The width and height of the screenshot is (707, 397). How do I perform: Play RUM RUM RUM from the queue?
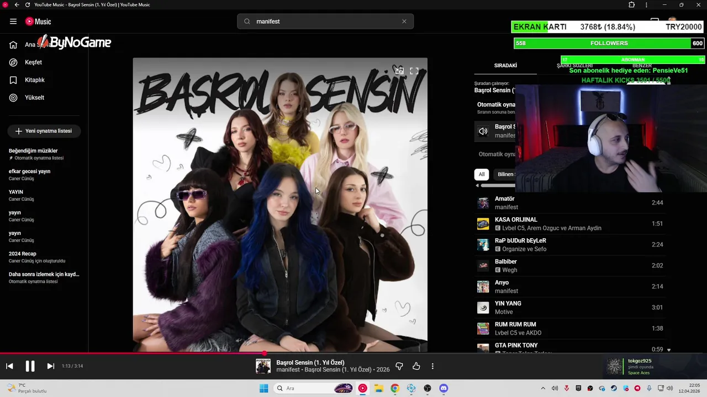pos(571,329)
